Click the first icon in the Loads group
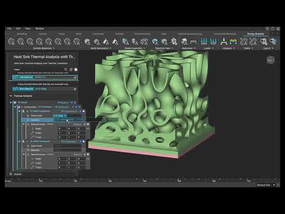Image resolution: width=285 pixels, height=214 pixels. coord(204,42)
